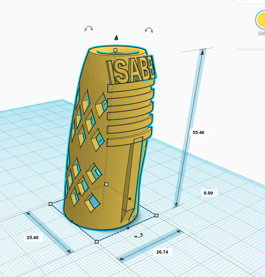Viewport: 265px width, 277px height.
Task: Click the black height-raise cone arrow above model
Action: click(116, 38)
